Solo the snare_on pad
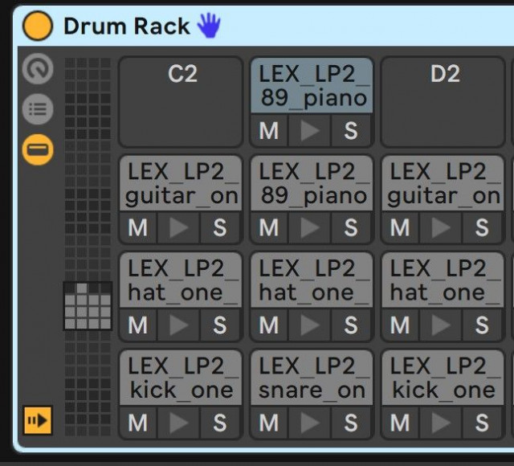The height and width of the screenshot is (466, 514). [351, 423]
